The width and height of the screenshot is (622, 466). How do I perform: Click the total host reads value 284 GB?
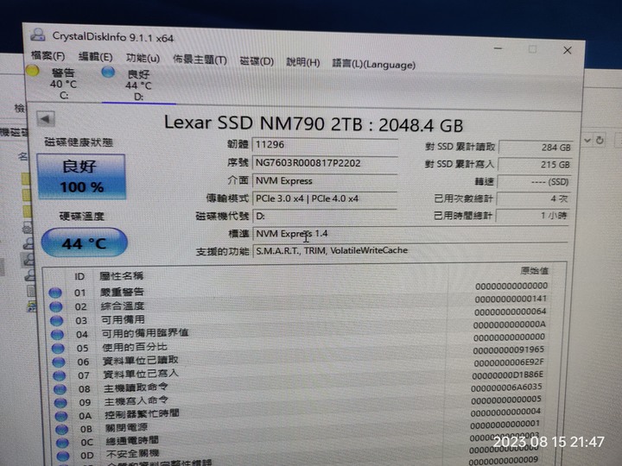tap(535, 148)
